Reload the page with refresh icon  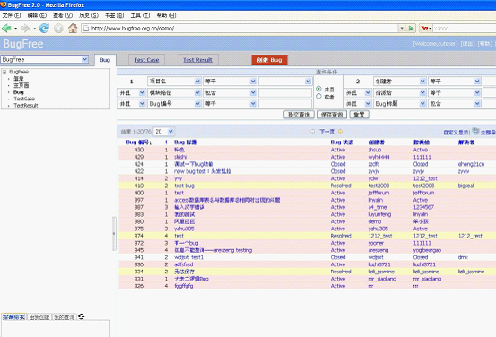(44, 29)
